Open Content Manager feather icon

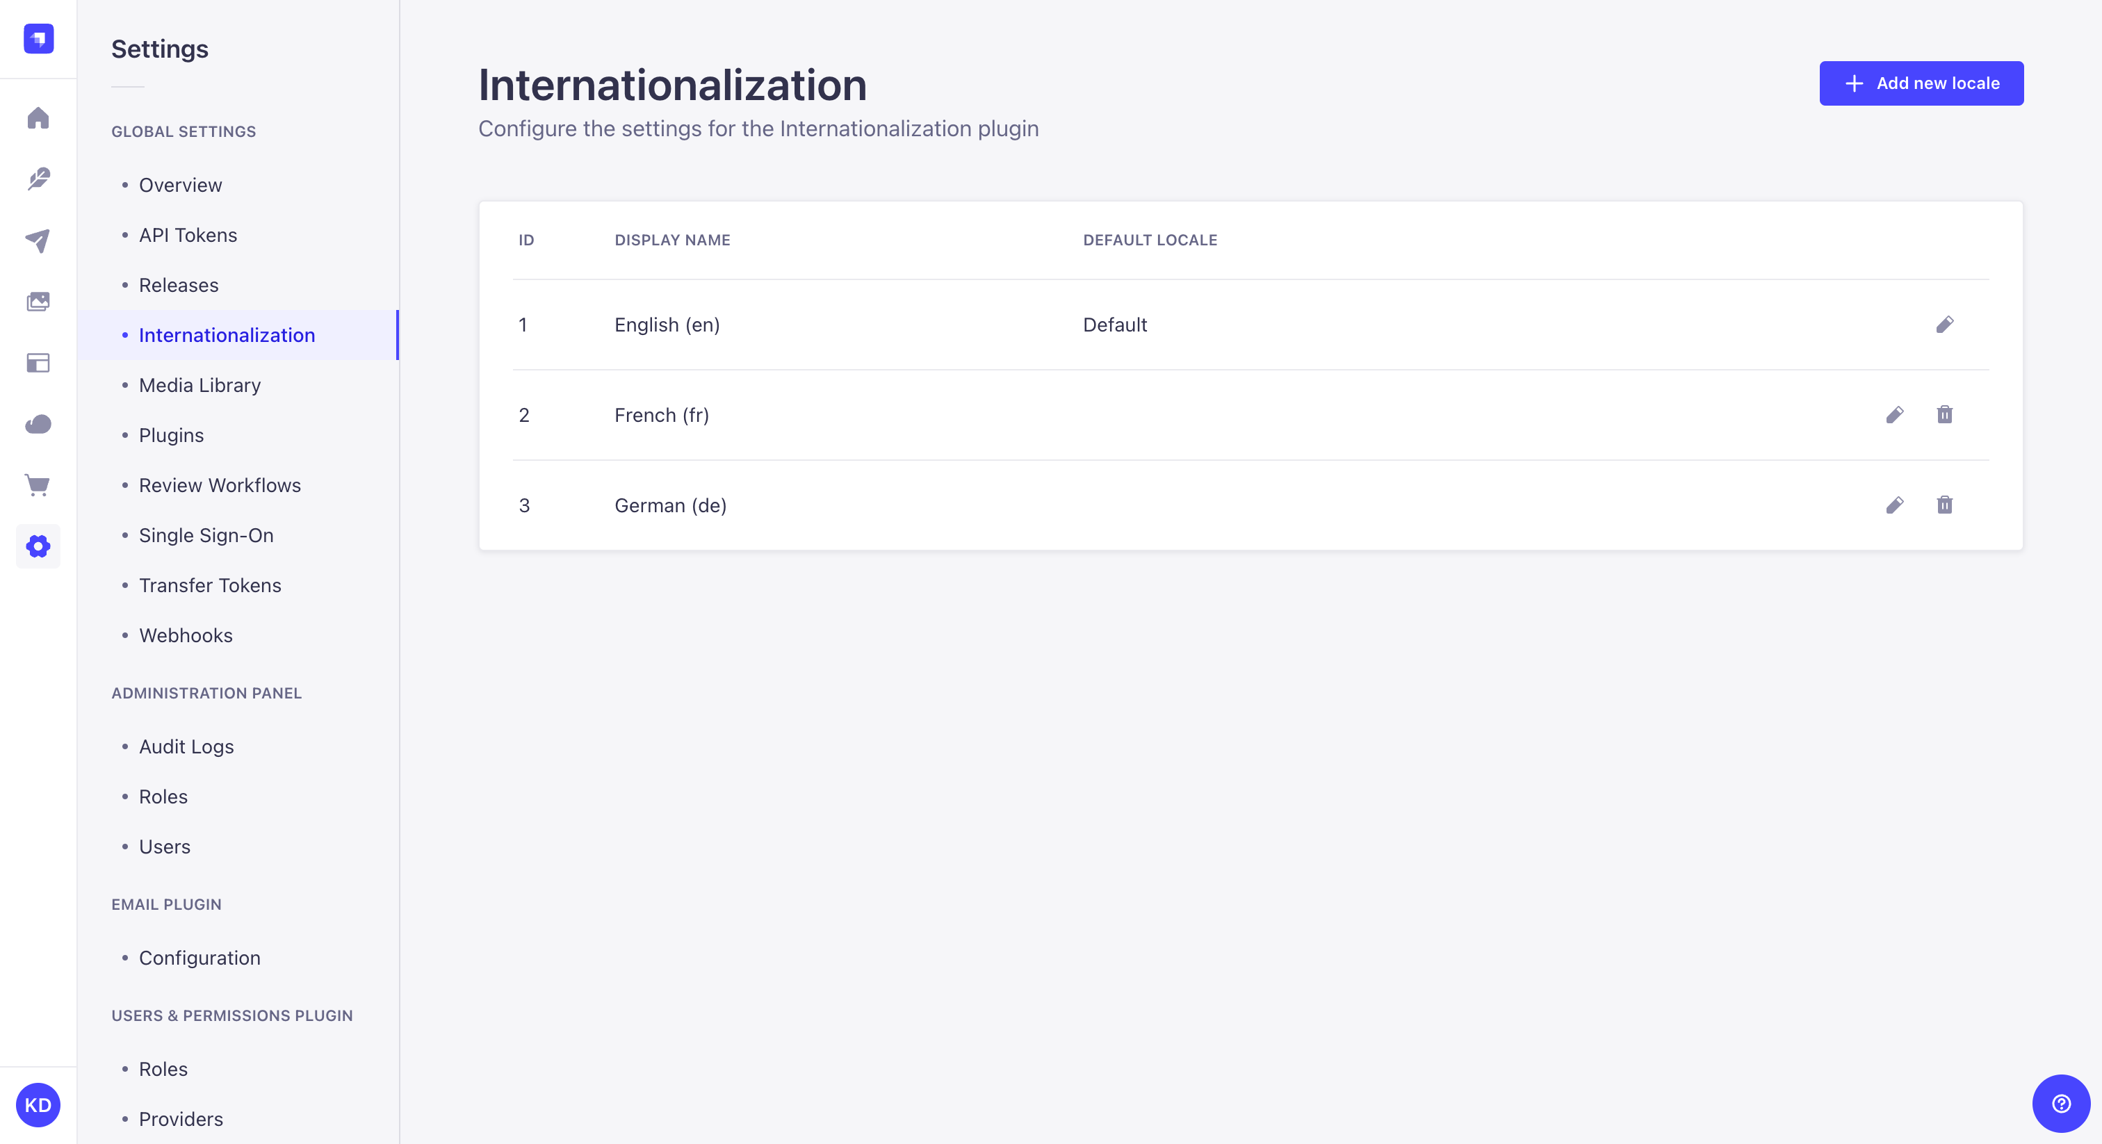click(38, 179)
